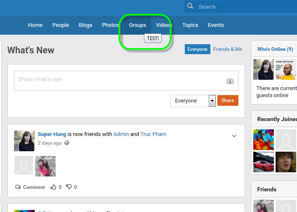The width and height of the screenshot is (297, 212).
Task: Click the Share what's new text field
Action: (x=120, y=80)
